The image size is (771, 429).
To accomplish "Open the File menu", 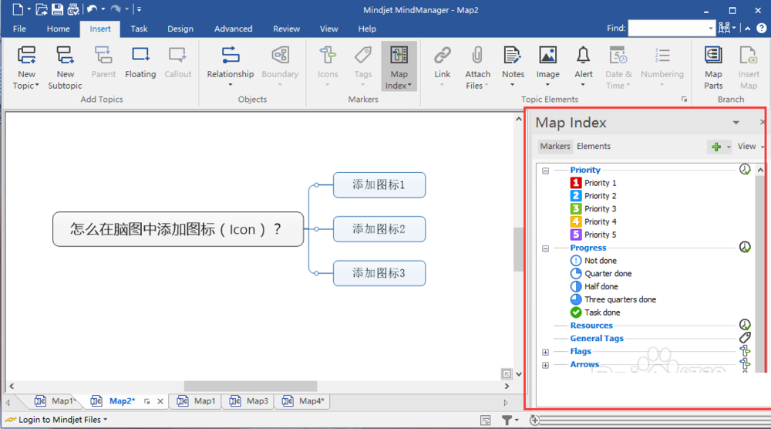I will coord(20,29).
